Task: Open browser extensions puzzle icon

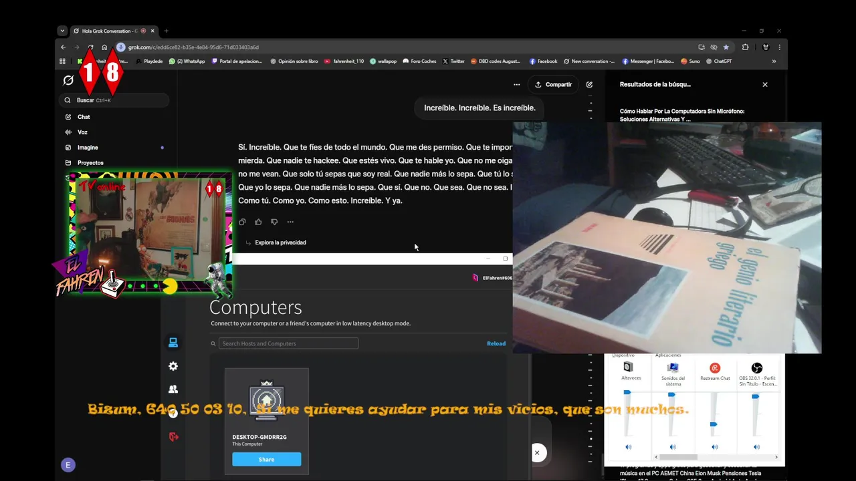Action: pos(745,47)
